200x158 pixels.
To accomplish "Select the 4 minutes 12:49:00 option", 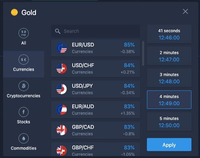I will tap(169, 100).
